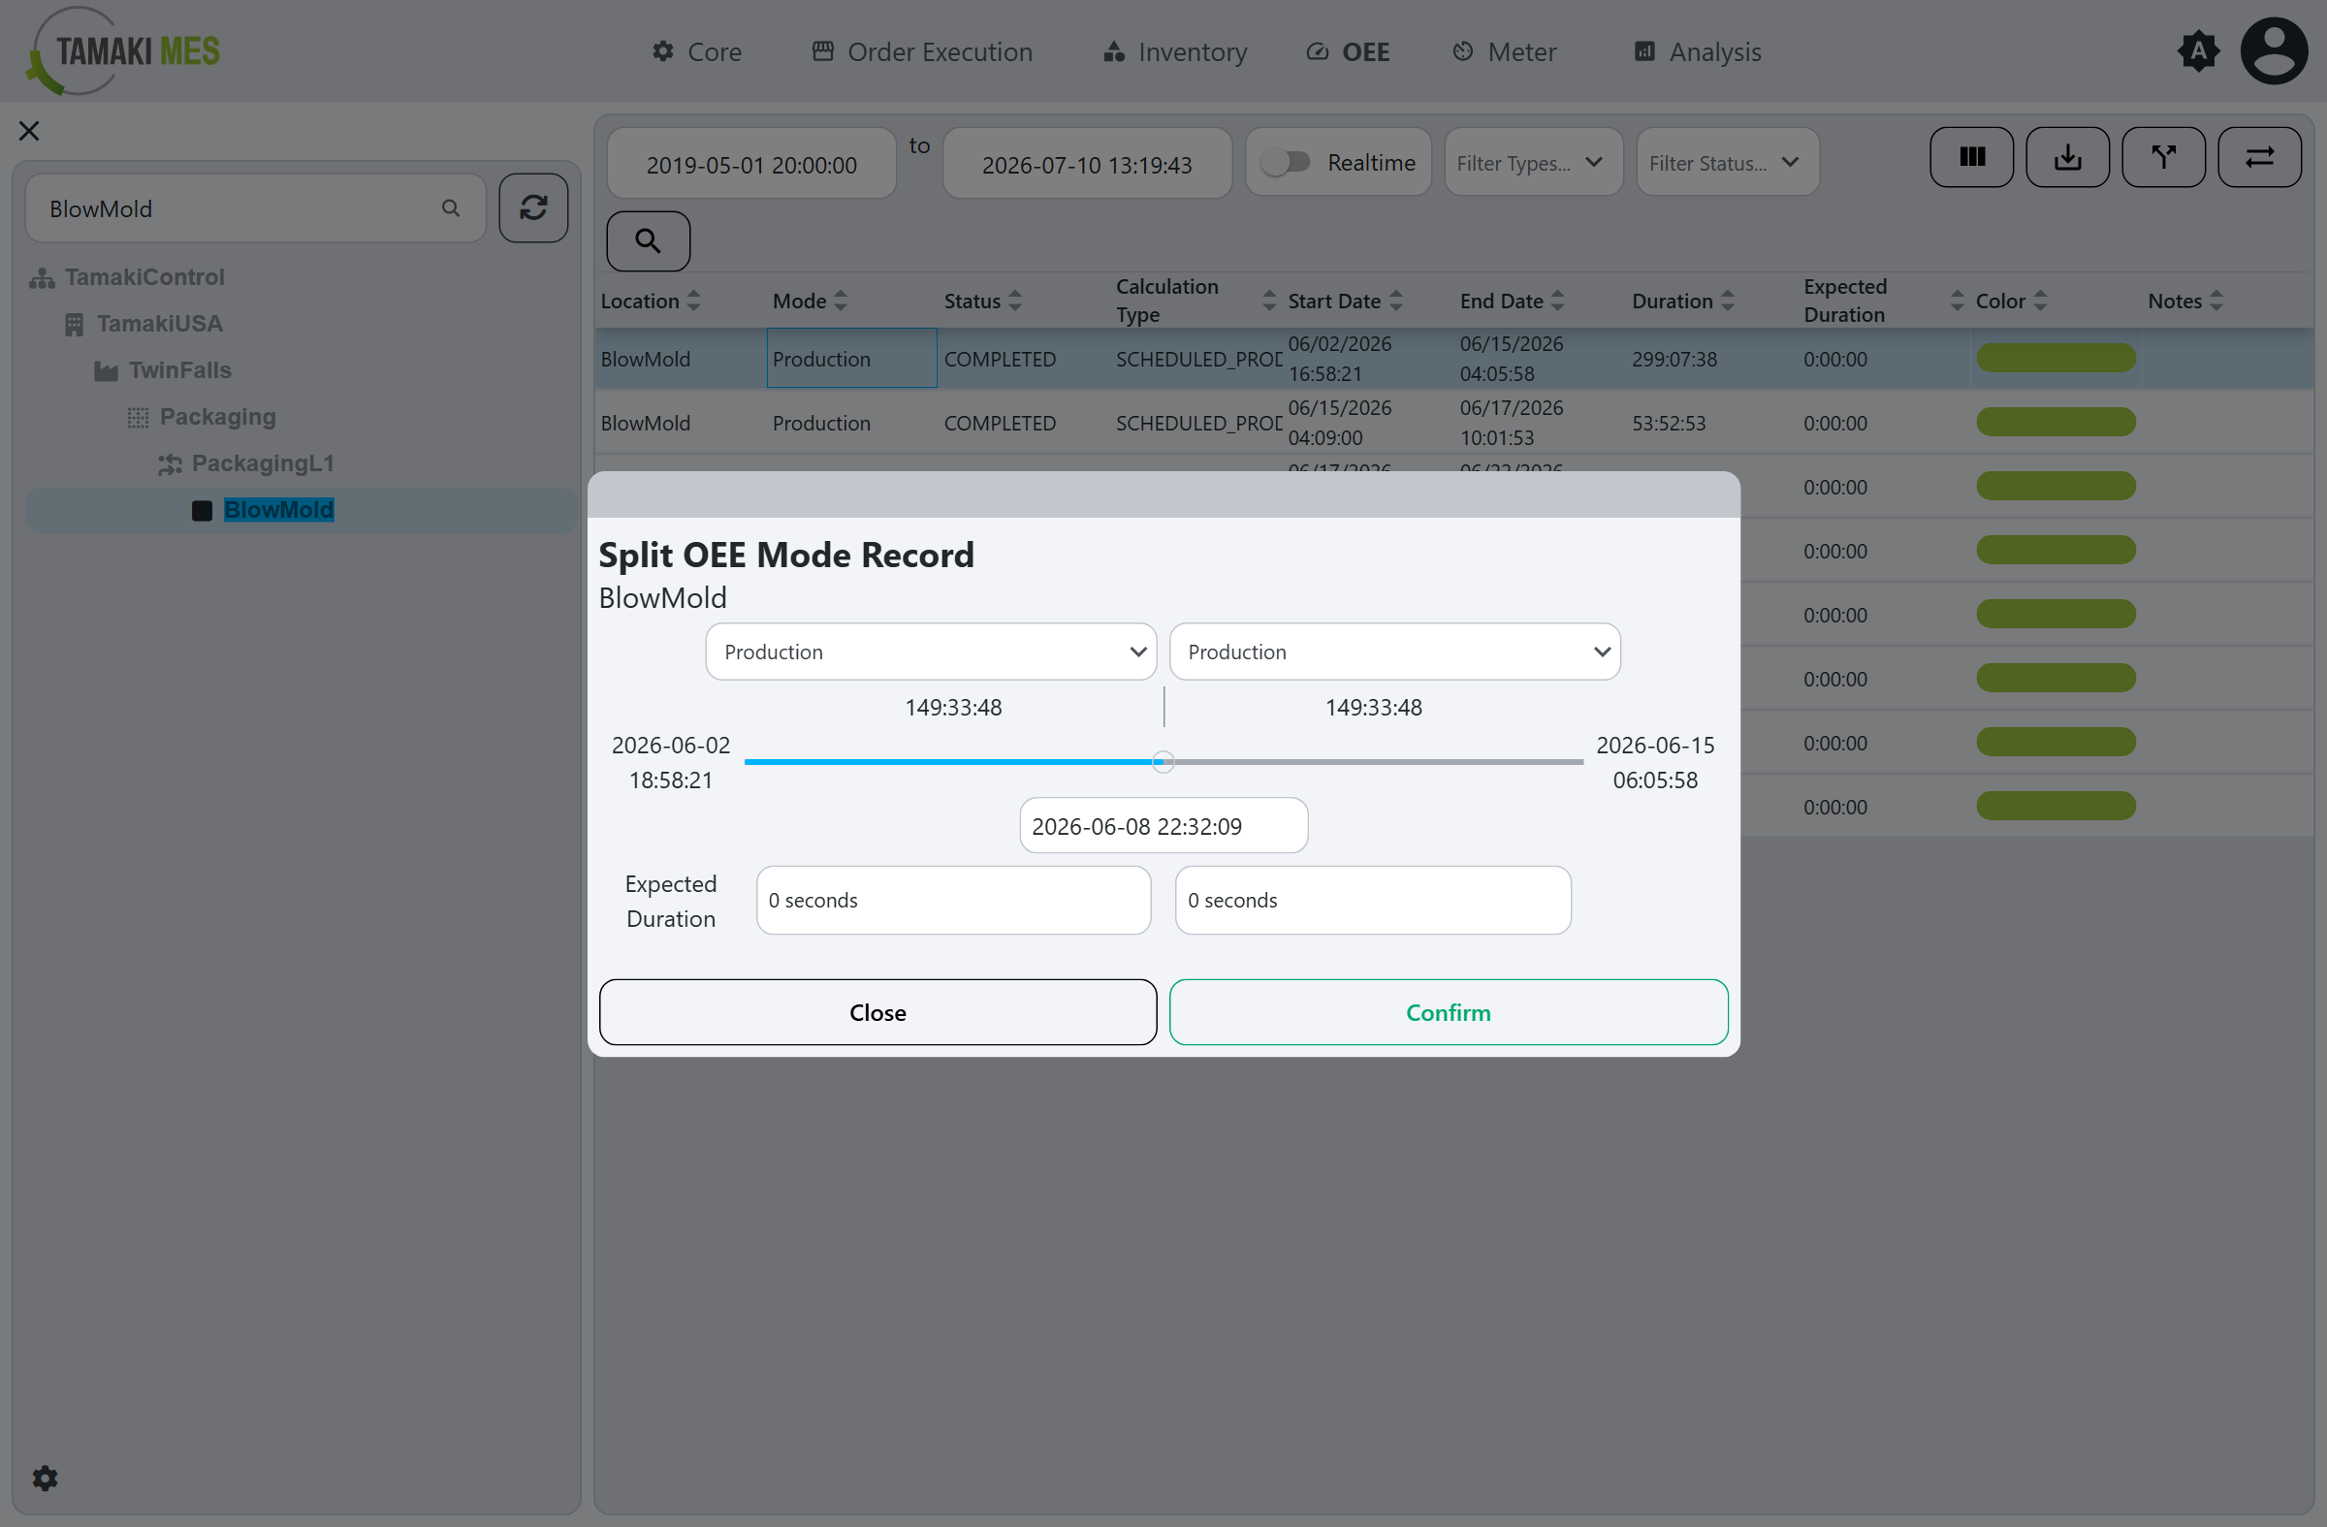Screen dimensions: 2327x1527
Task: Select the TamakiUSA tree node
Action: point(159,324)
